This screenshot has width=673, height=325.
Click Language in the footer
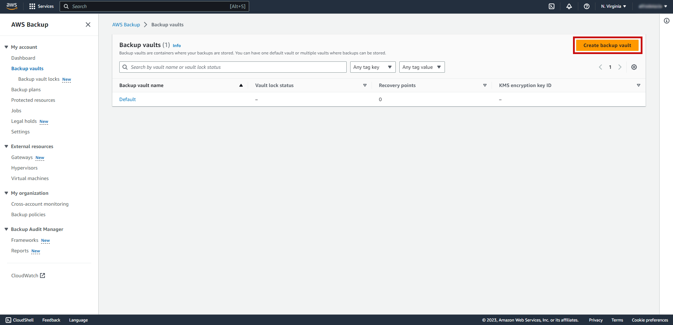[x=78, y=320]
